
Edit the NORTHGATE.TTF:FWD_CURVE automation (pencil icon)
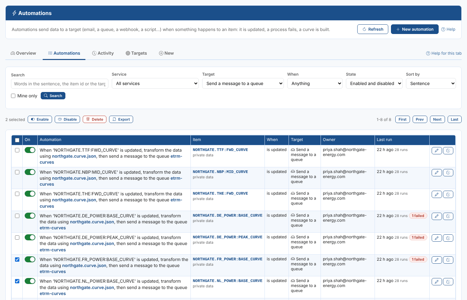[x=437, y=151]
